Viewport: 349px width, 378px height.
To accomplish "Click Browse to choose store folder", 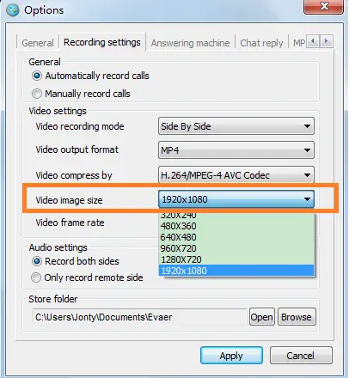I will point(297,317).
